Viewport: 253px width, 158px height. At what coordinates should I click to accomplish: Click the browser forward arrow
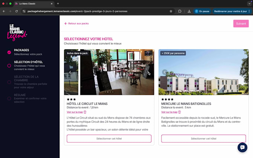click(x=10, y=11)
